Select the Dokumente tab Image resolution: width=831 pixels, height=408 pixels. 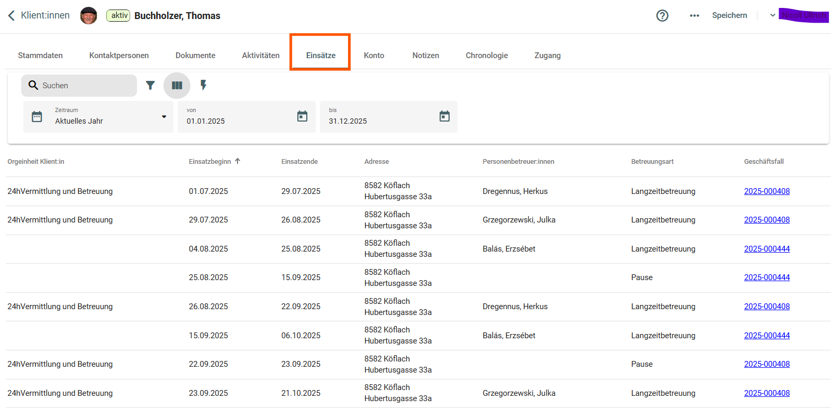tap(195, 55)
